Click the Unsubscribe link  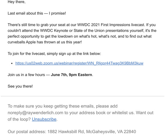44,119
